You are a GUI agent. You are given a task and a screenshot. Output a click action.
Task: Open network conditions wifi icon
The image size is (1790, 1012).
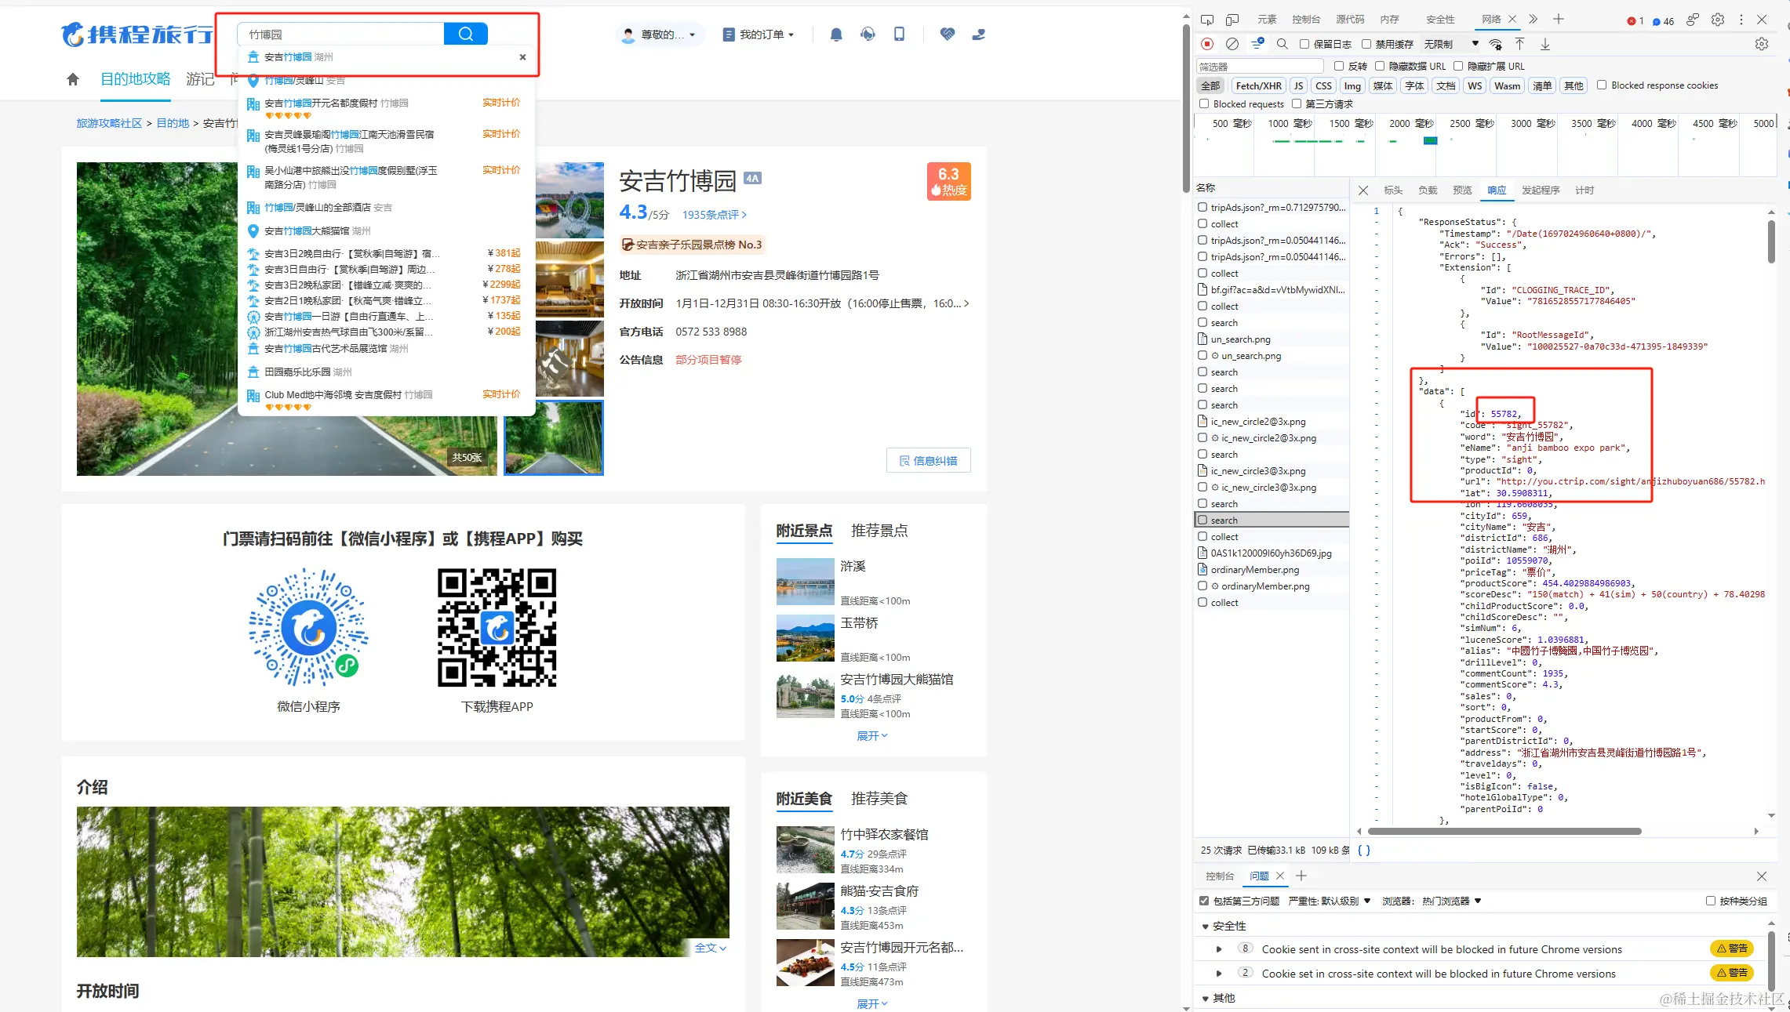point(1496,44)
